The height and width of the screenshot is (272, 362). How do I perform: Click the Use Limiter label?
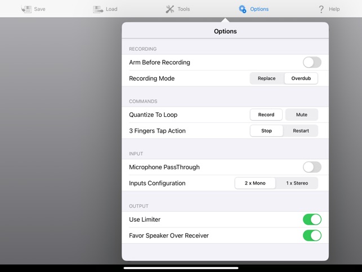pos(145,220)
